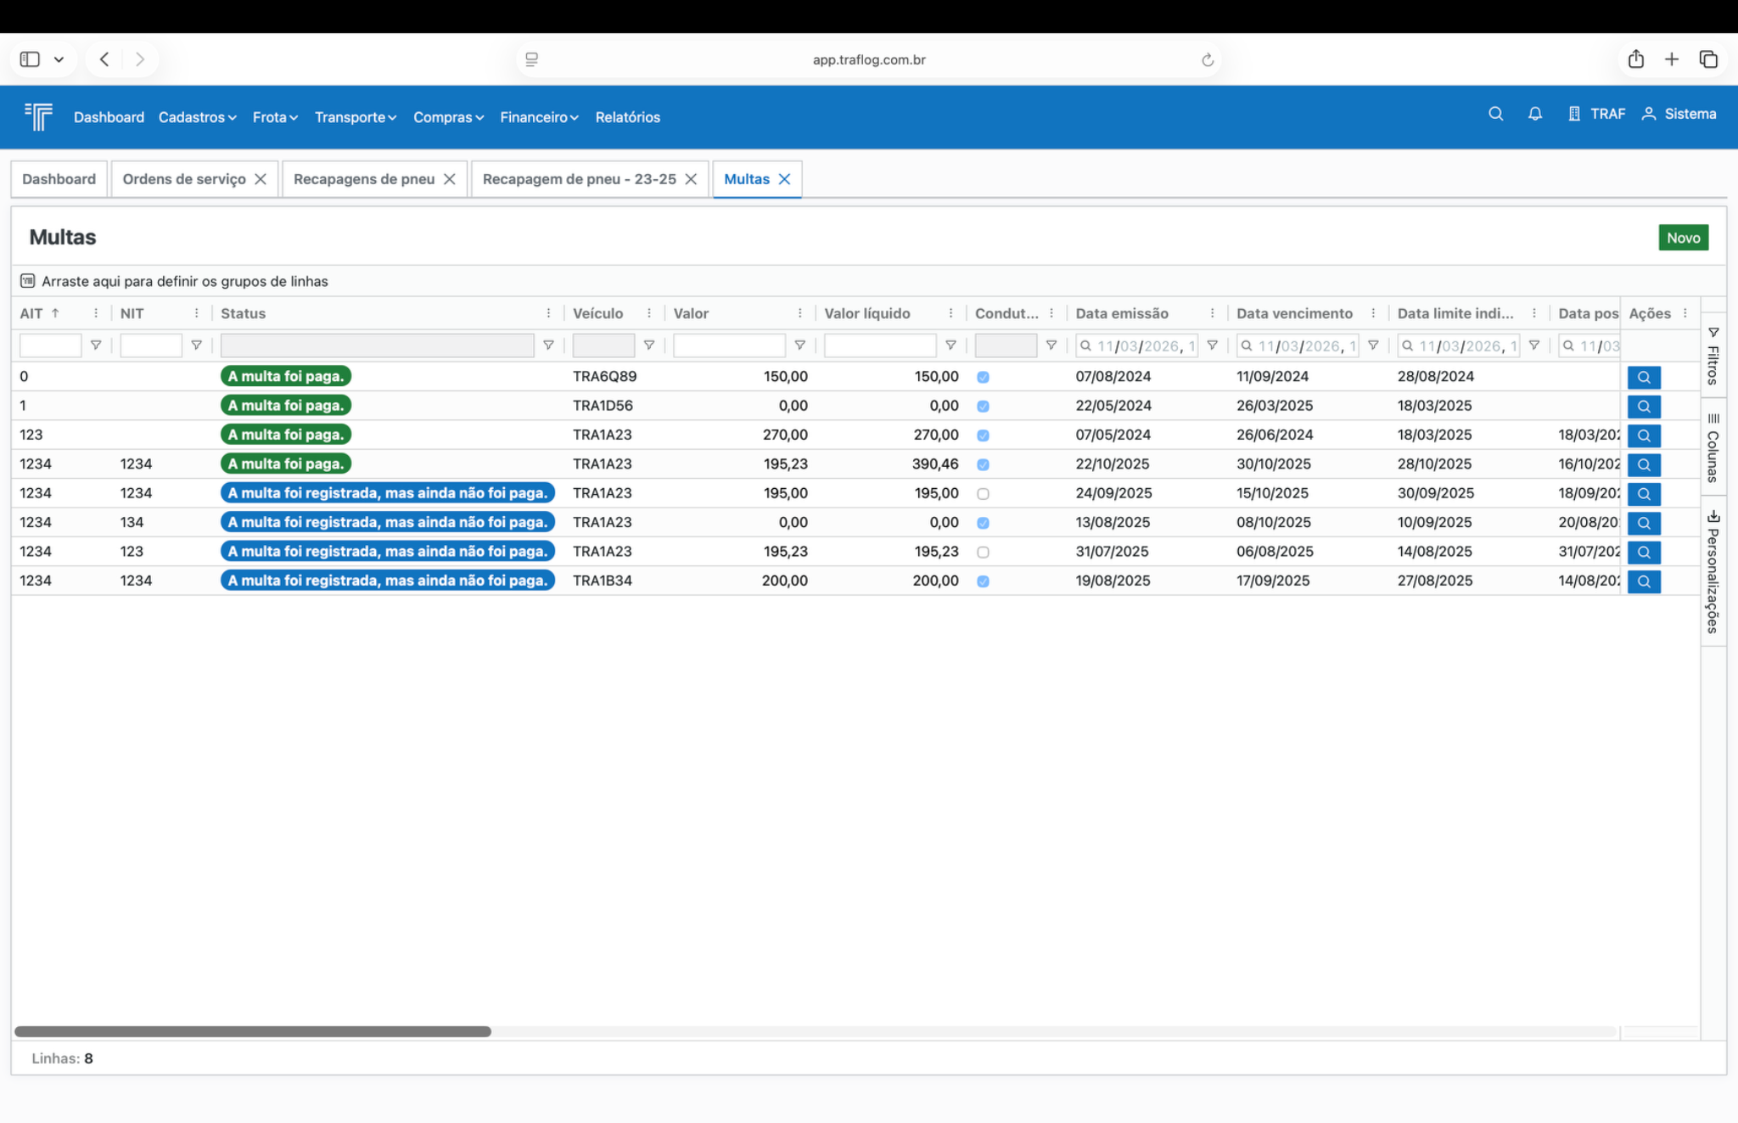Open the Financeiro dropdown menu
Image resolution: width=1738 pixels, height=1123 pixels.
click(539, 117)
